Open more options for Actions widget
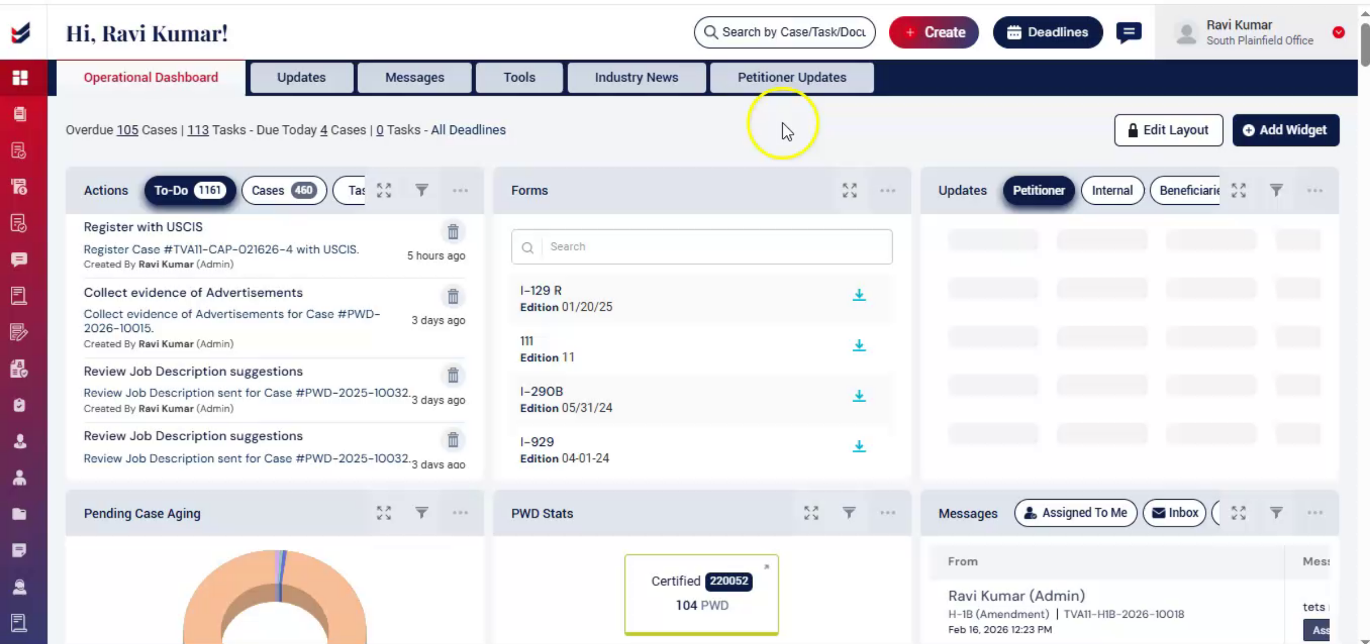Image resolution: width=1370 pixels, height=644 pixels. pyautogui.click(x=460, y=191)
